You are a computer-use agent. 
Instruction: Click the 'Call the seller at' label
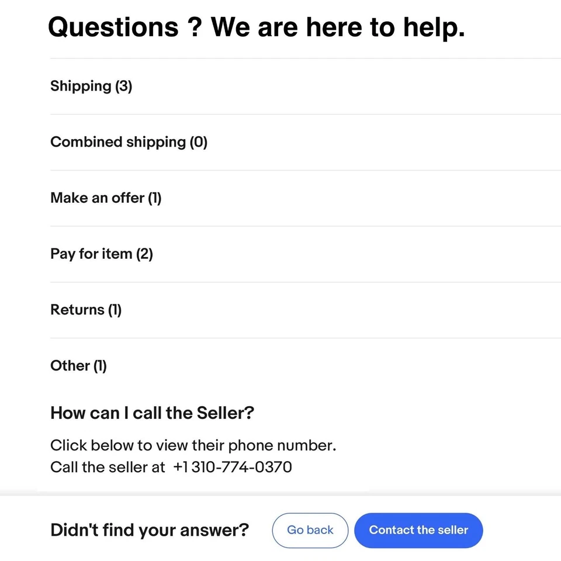108,467
